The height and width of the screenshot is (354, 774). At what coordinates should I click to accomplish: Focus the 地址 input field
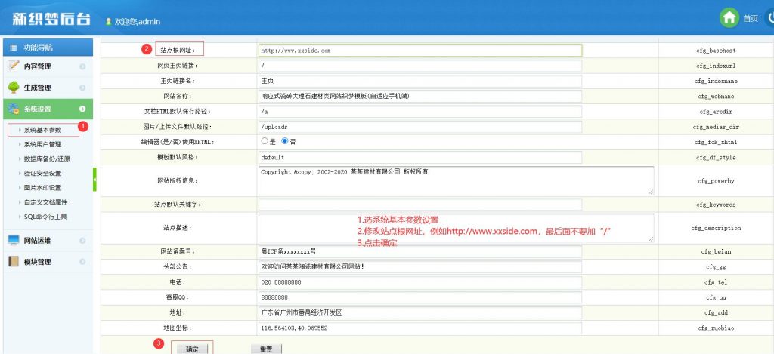tap(420, 312)
